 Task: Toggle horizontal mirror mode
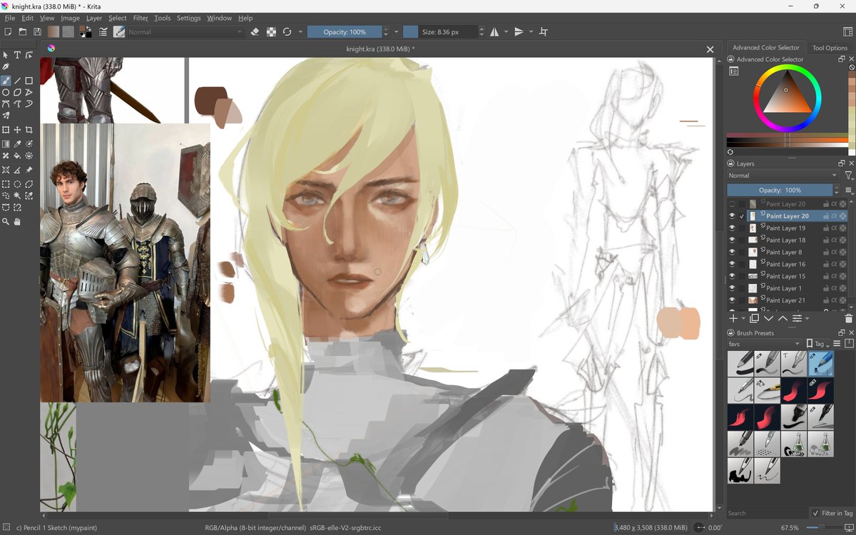tap(494, 31)
